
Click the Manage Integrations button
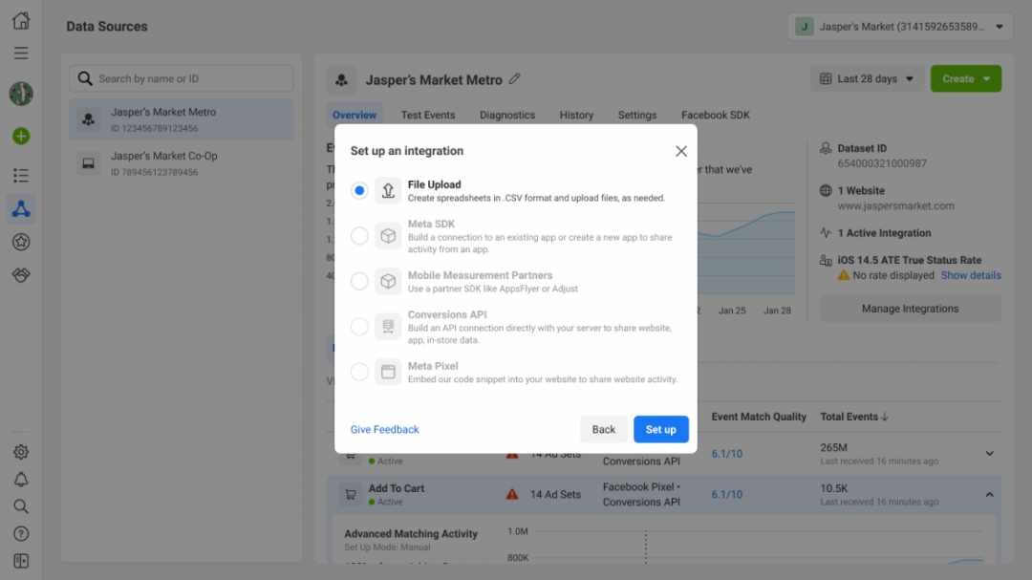[x=911, y=309]
